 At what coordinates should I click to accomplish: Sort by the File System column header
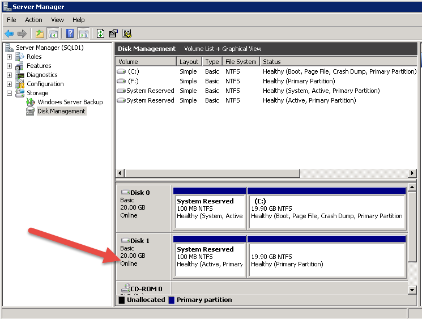[x=241, y=62]
